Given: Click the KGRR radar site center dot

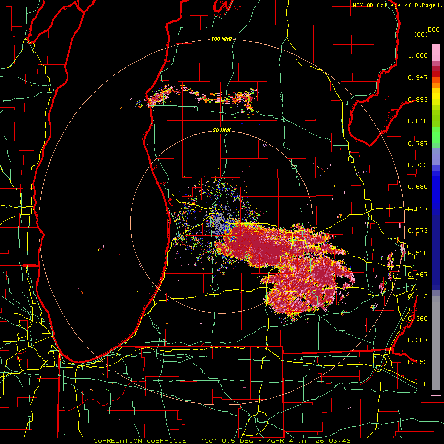Looking at the screenshot, I should click(222, 222).
